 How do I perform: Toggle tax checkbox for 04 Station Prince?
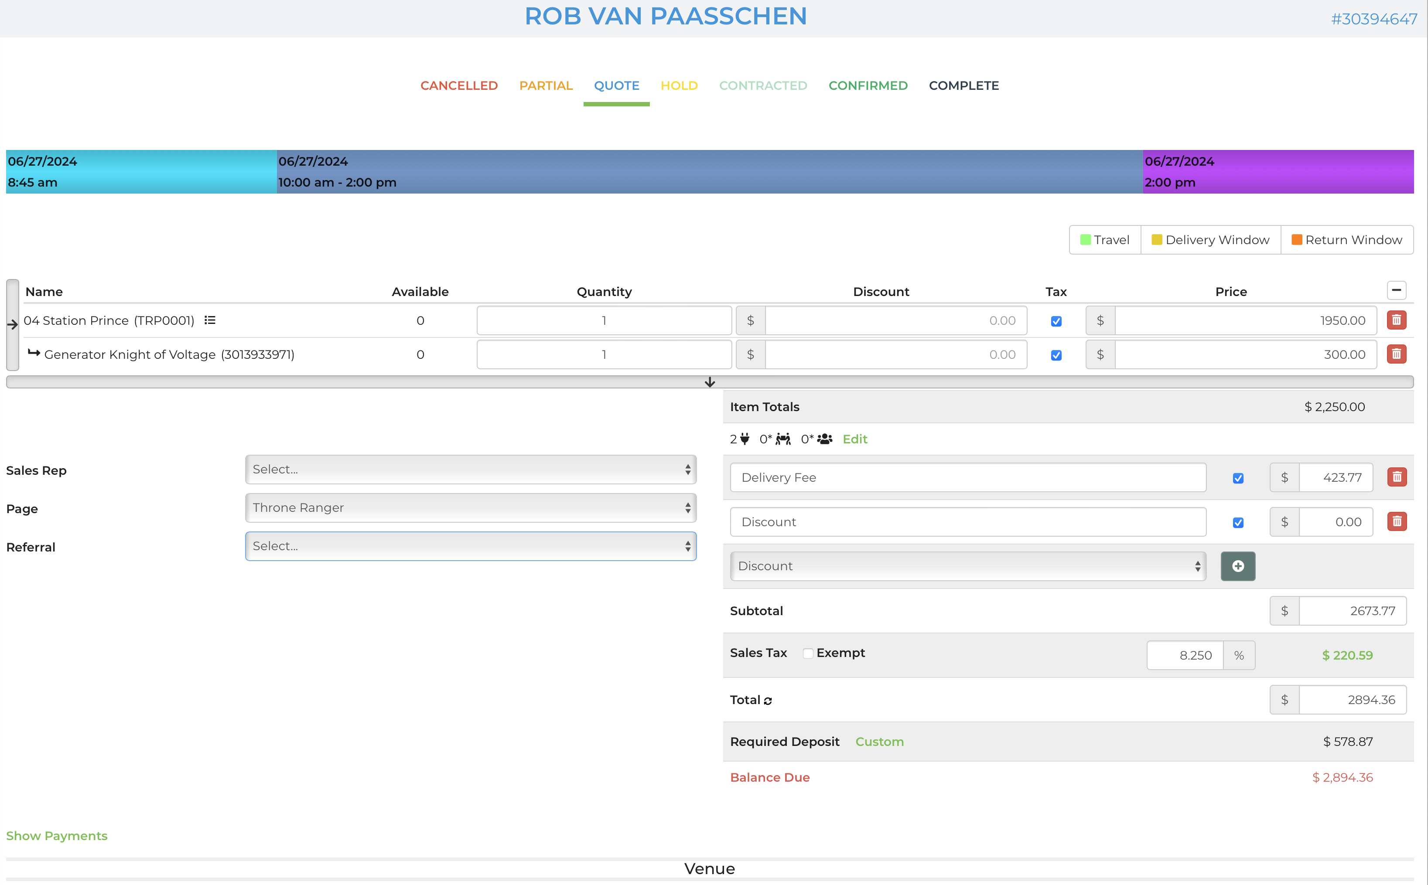pyautogui.click(x=1056, y=321)
